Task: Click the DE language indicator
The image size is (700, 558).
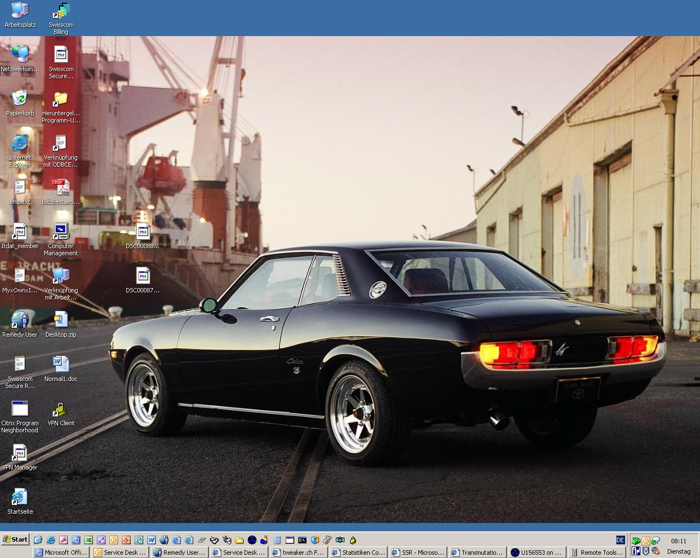Action: click(x=620, y=540)
